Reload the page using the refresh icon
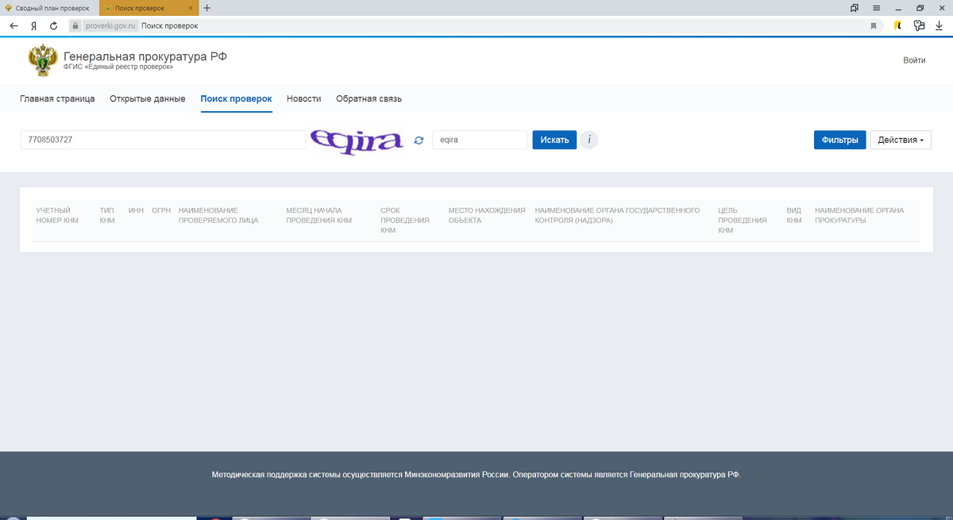Viewport: 953px width, 520px height. 52,25
